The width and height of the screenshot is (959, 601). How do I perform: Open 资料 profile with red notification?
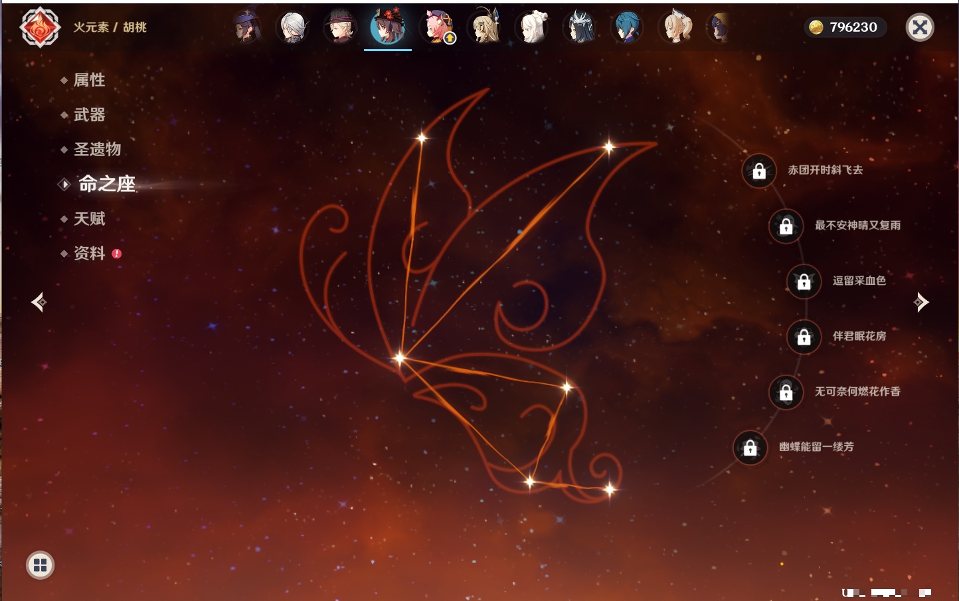89,253
